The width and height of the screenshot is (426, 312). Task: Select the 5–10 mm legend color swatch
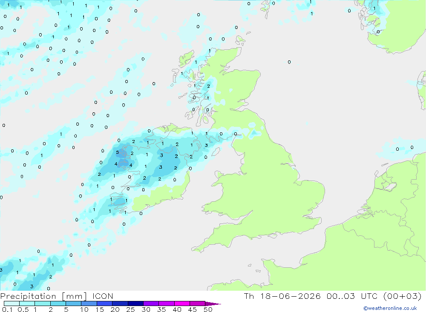[74, 303]
